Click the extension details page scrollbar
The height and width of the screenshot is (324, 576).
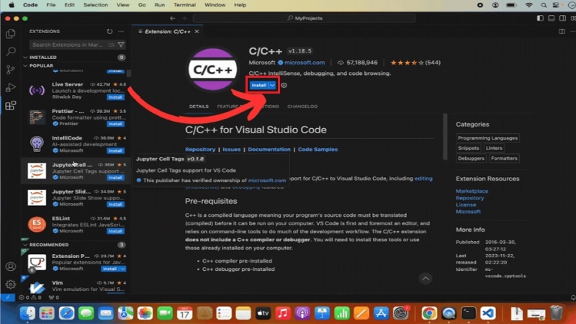click(445, 137)
